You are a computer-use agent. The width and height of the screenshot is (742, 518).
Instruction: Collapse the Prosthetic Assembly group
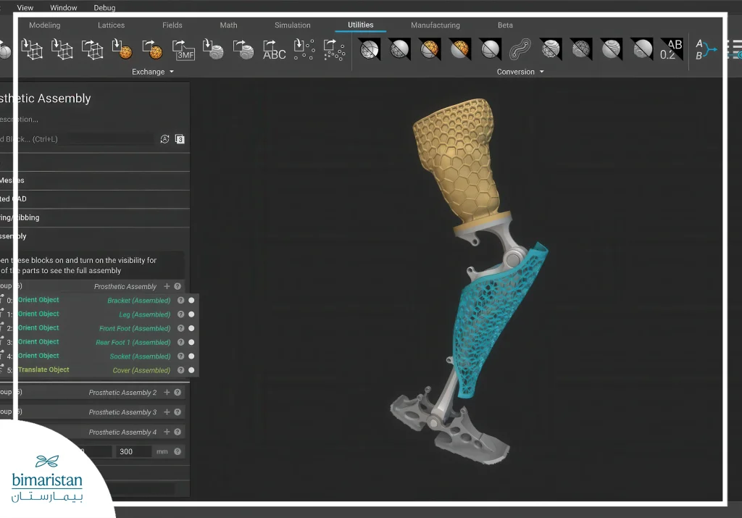tap(93, 286)
